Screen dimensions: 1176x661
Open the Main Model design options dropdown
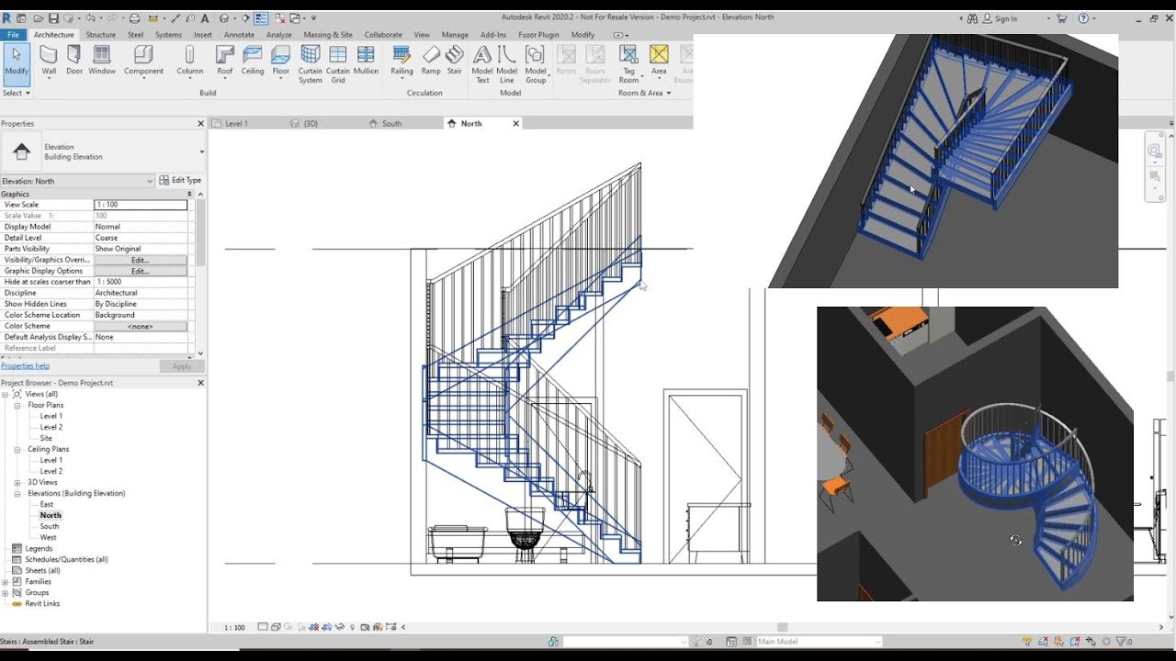pos(818,642)
